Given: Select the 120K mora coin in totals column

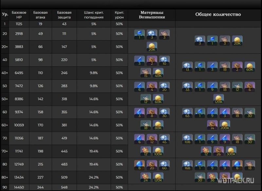Looking at the screenshot, I should point(218,99).
